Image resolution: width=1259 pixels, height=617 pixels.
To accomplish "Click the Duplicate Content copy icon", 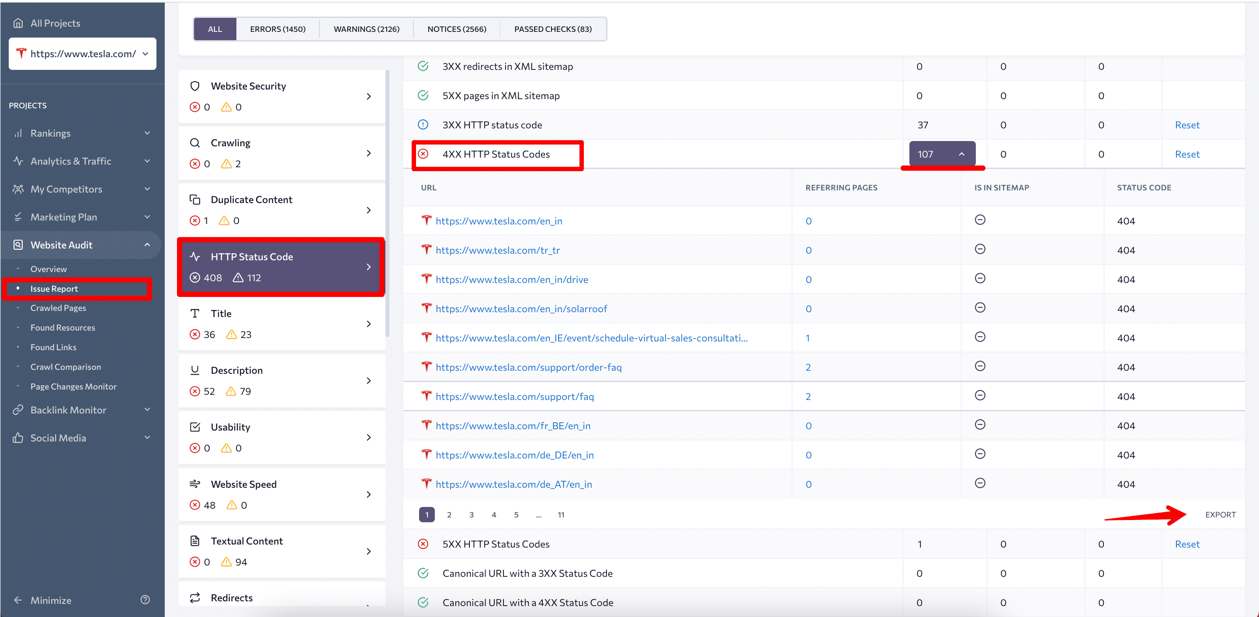I will (194, 199).
